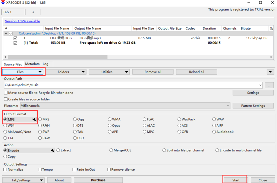Open the About dialog
The width and height of the screenshot is (277, 183).
click(x=59, y=180)
